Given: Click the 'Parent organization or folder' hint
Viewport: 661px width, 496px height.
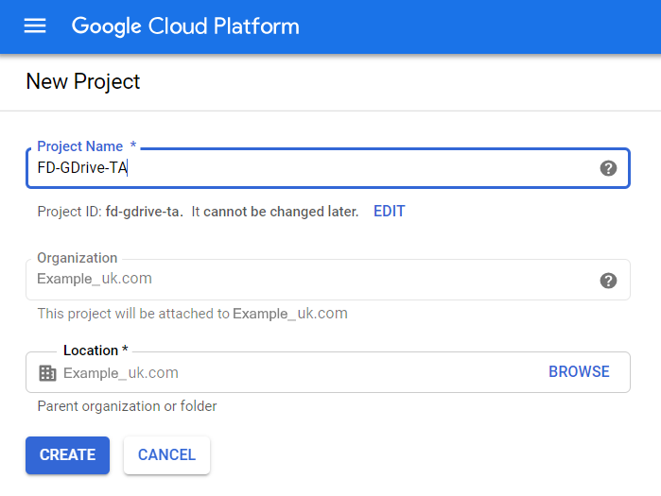Looking at the screenshot, I should (127, 406).
